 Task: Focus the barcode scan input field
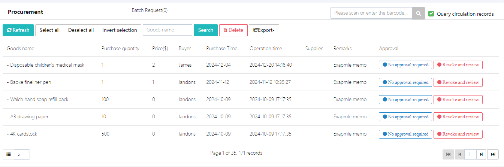pos(371,13)
